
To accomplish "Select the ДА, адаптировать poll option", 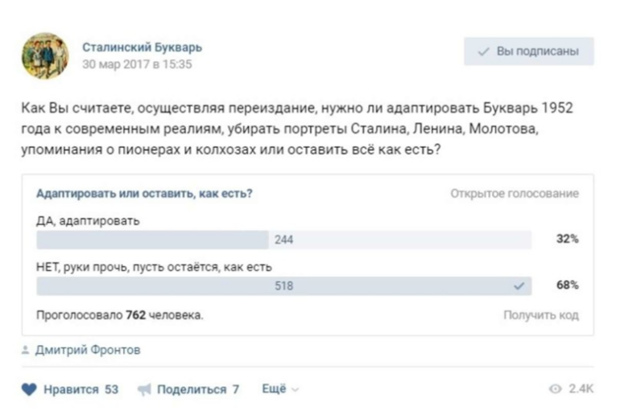I will 89,221.
